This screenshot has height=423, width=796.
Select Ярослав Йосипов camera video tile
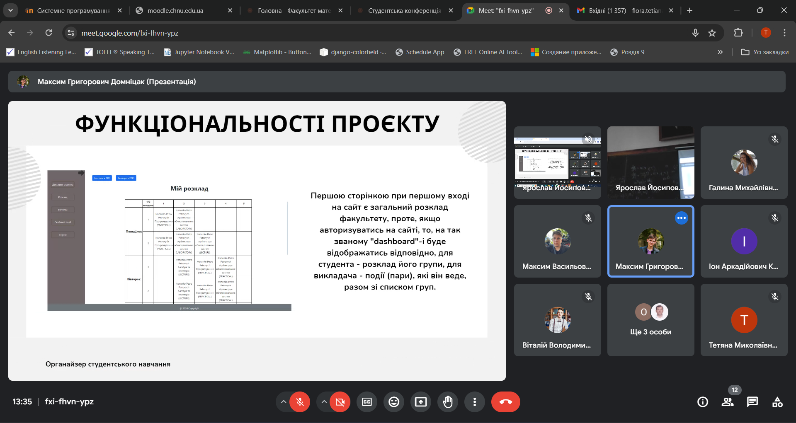(651, 162)
